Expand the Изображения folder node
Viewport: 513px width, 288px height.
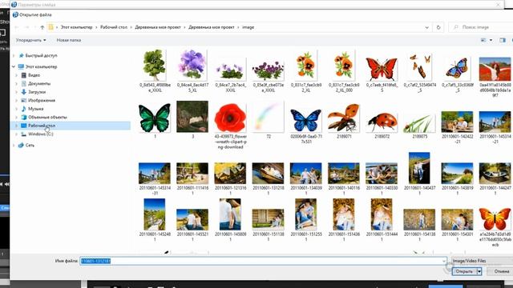[16, 101]
